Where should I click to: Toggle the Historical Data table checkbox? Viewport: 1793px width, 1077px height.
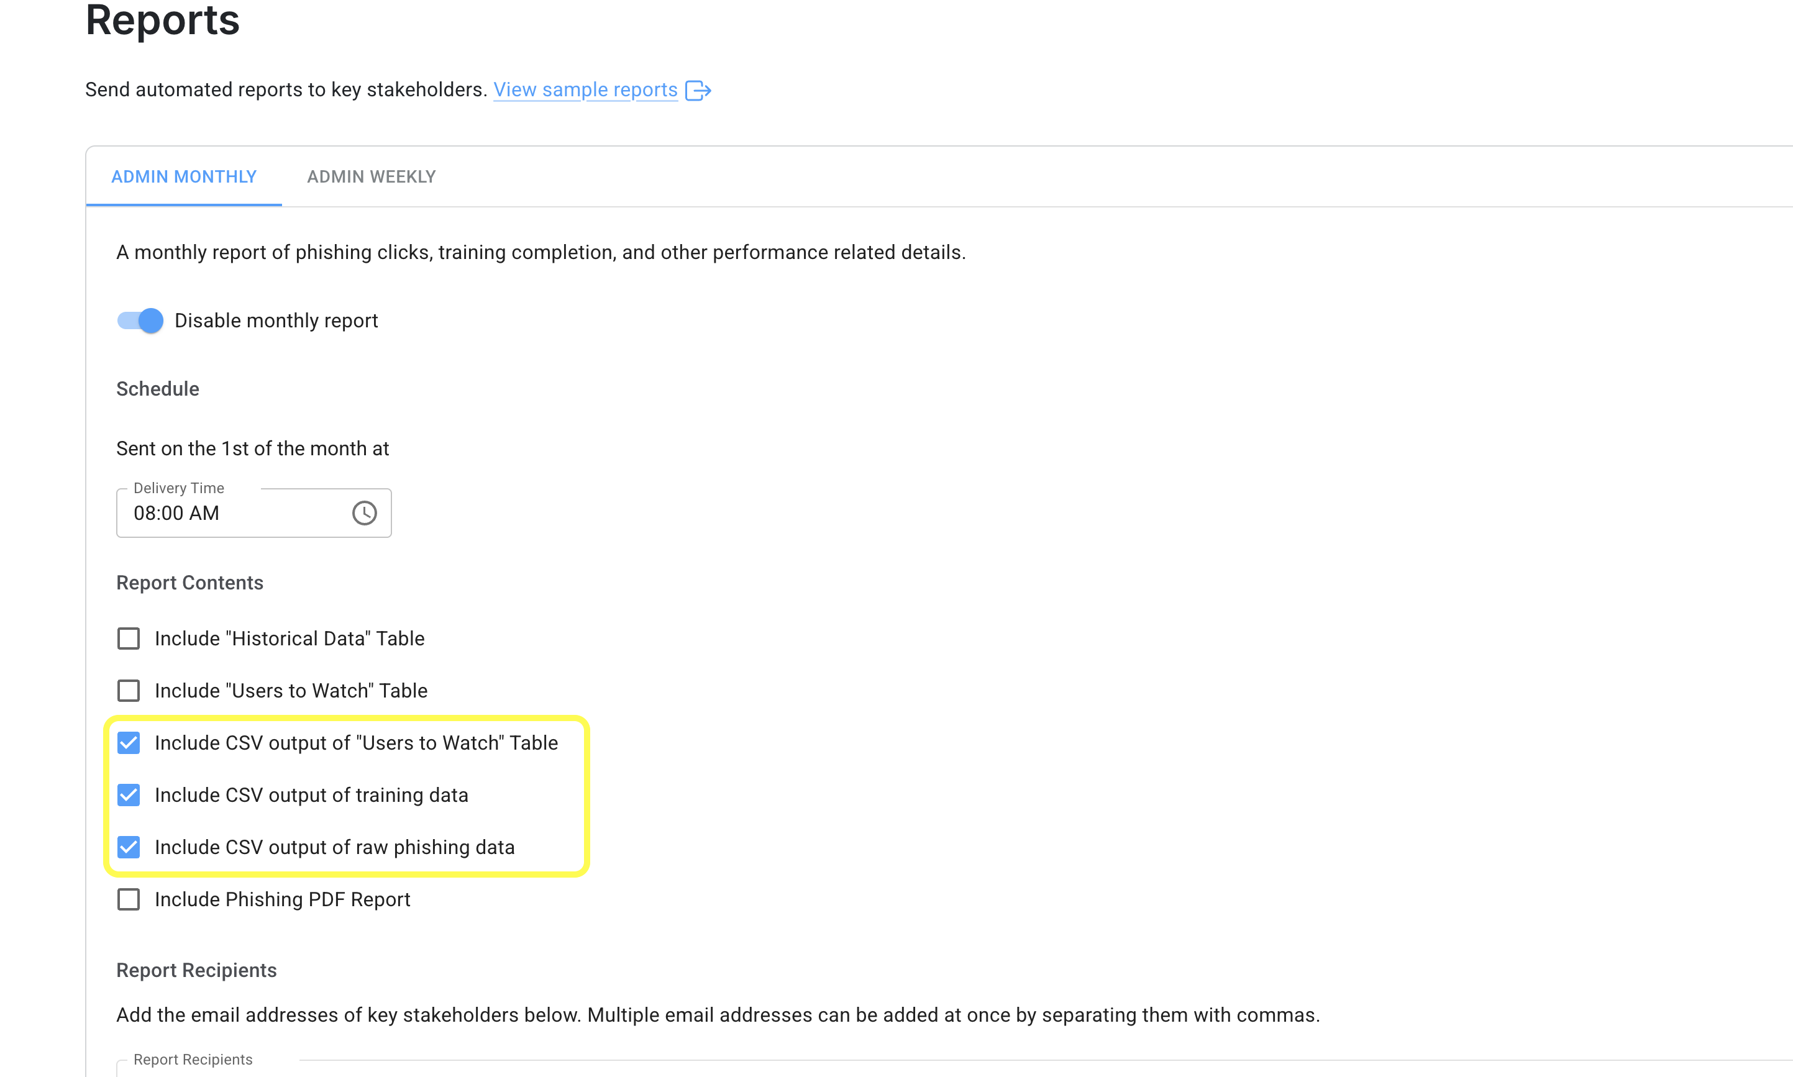129,638
